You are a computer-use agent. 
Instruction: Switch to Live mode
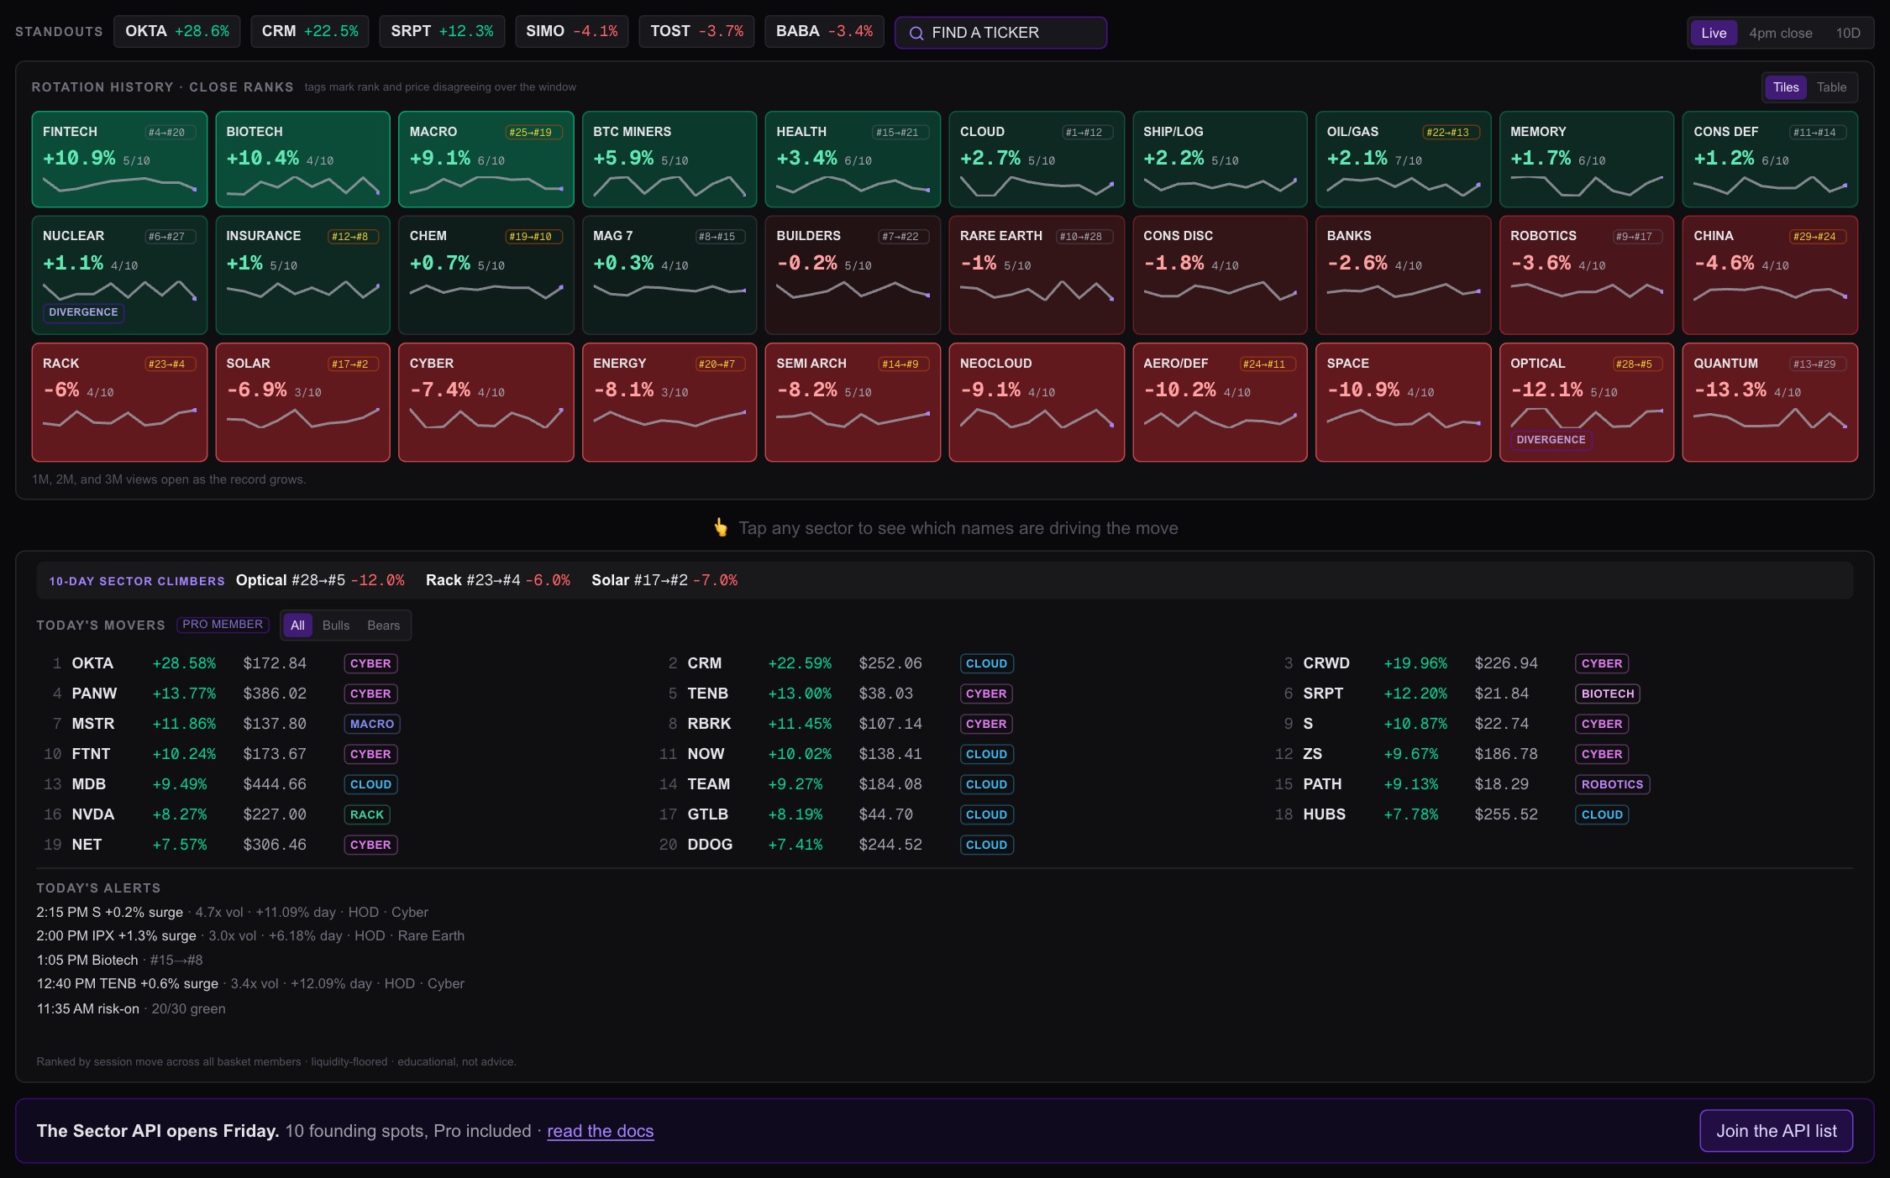(1714, 33)
